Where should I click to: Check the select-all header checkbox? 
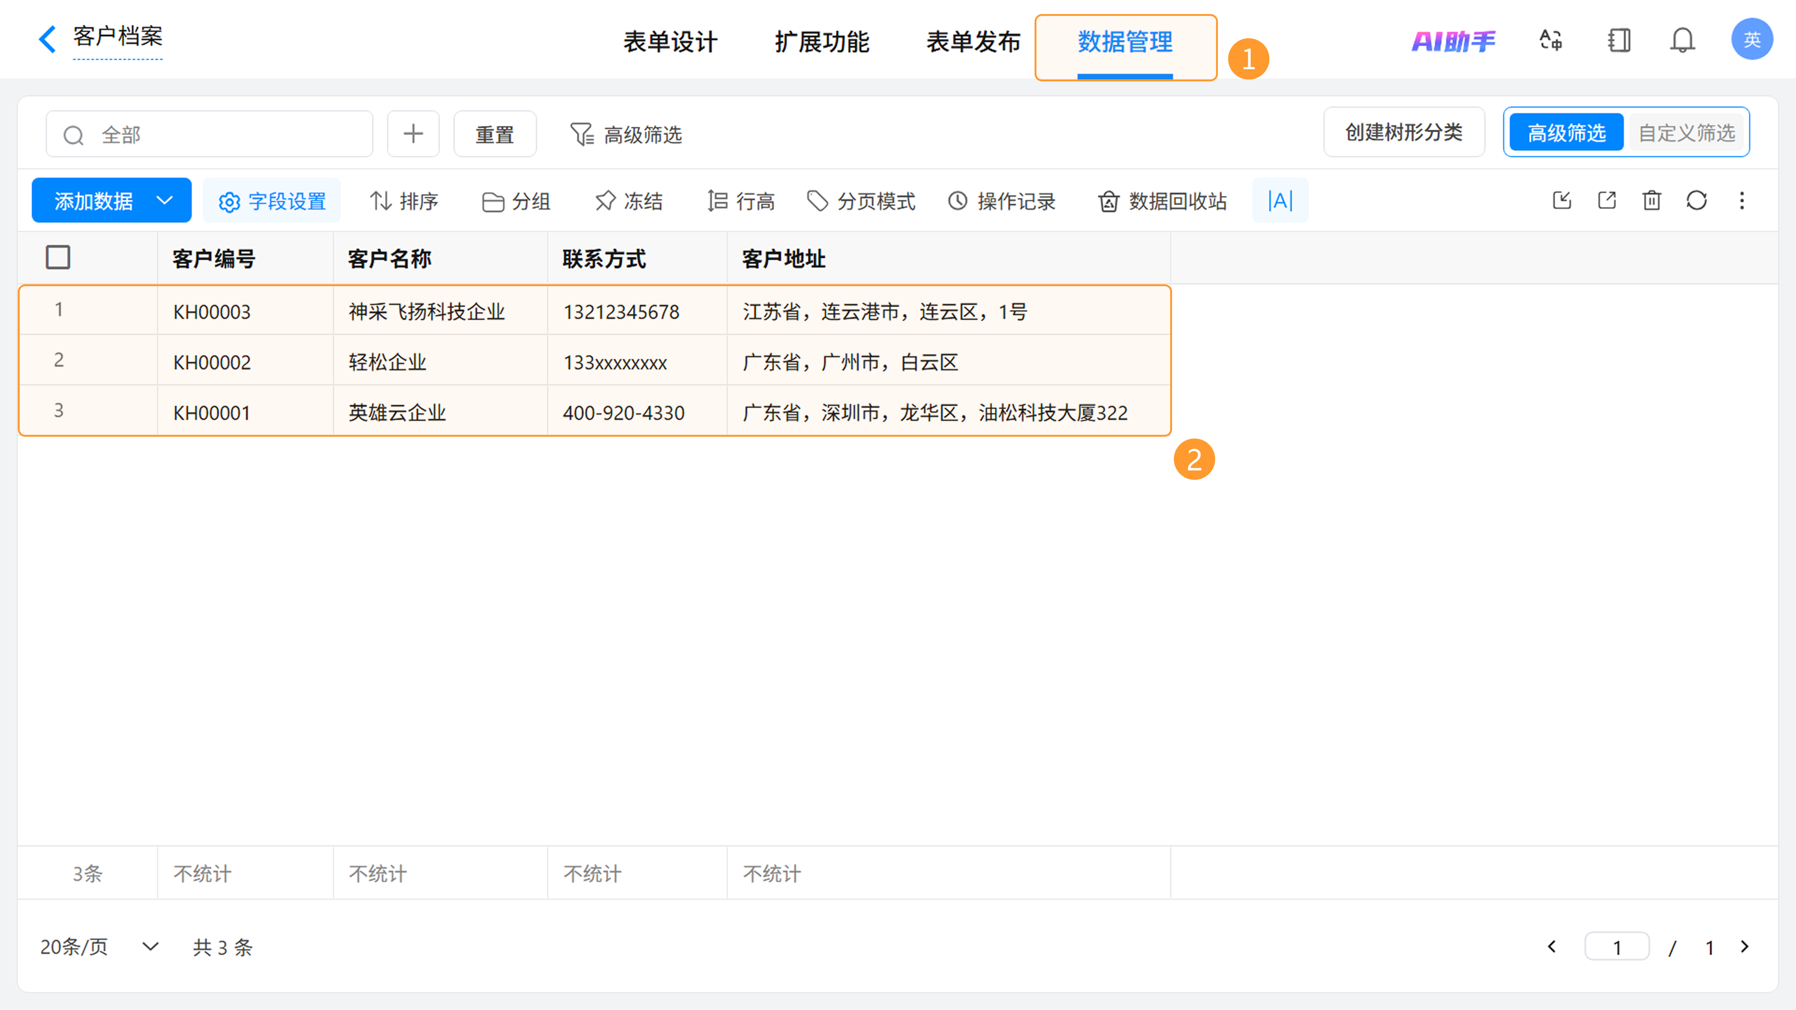(x=58, y=257)
